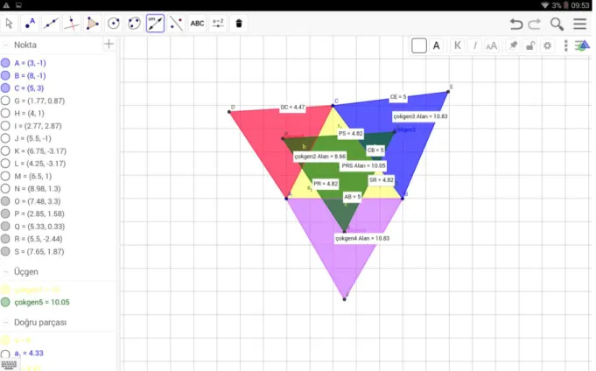
Task: Add a new algebra input with plus
Action: pyautogui.click(x=109, y=44)
